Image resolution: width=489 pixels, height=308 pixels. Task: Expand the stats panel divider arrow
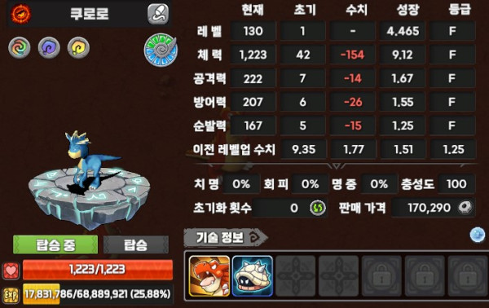click(x=336, y=165)
